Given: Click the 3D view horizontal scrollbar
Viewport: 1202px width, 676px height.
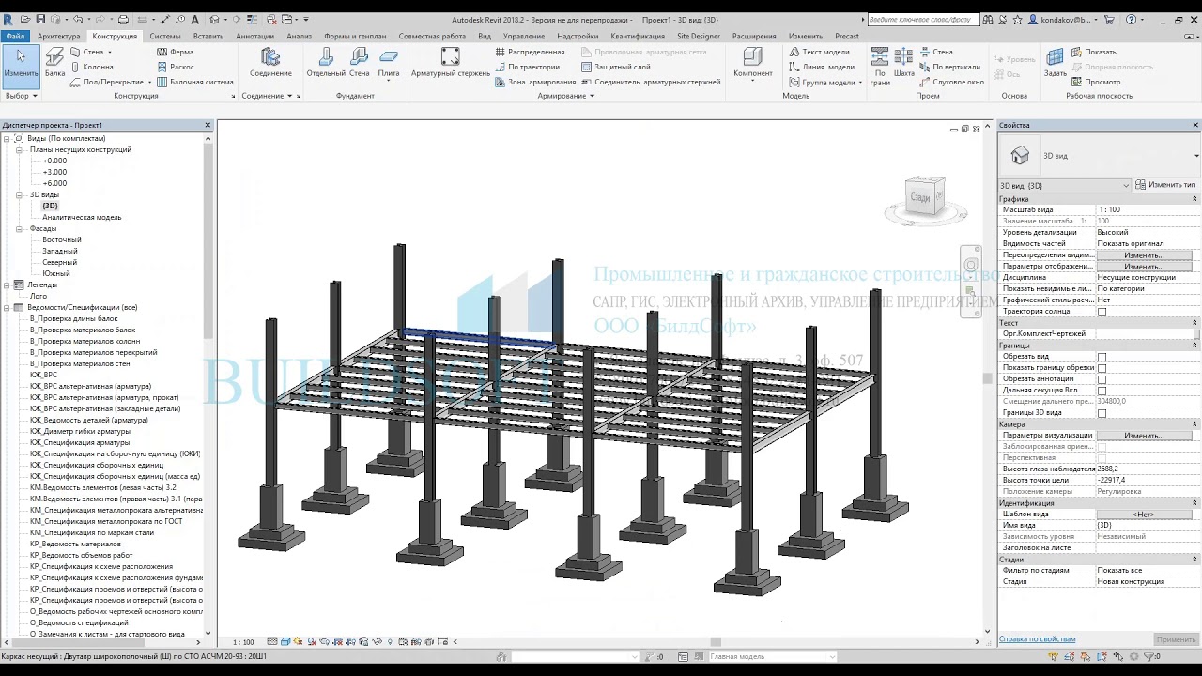Looking at the screenshot, I should (x=717, y=642).
